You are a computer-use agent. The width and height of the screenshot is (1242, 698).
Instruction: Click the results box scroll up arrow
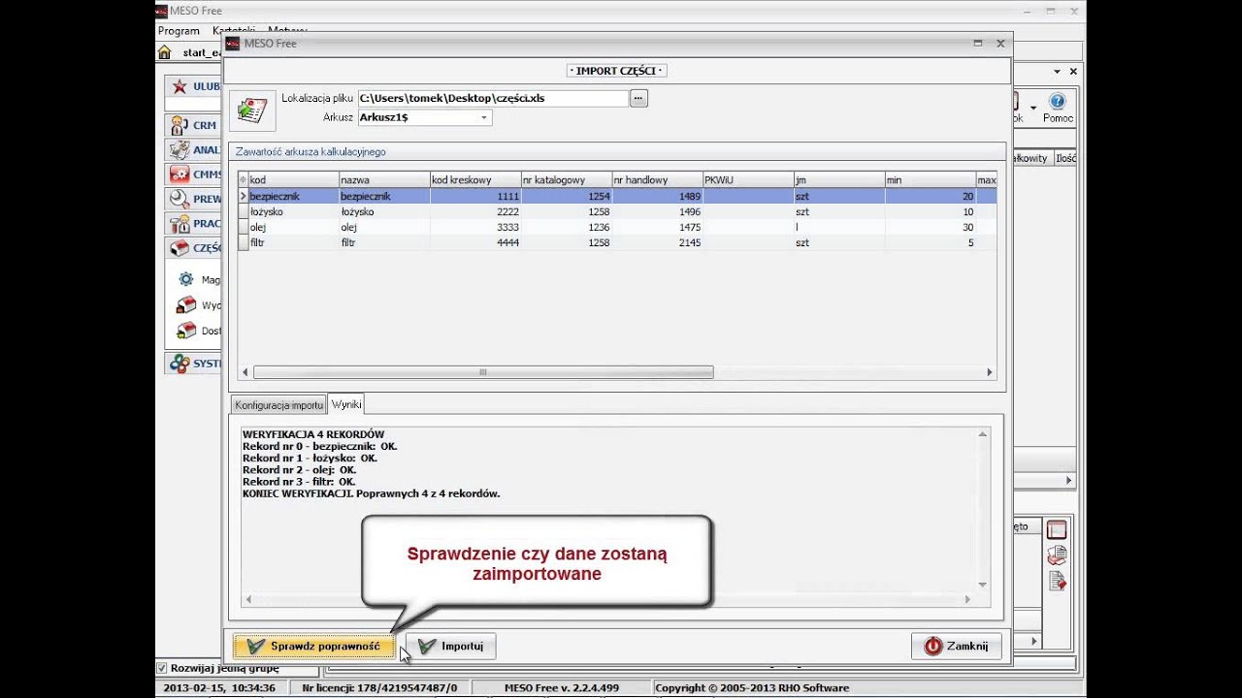[x=982, y=435]
